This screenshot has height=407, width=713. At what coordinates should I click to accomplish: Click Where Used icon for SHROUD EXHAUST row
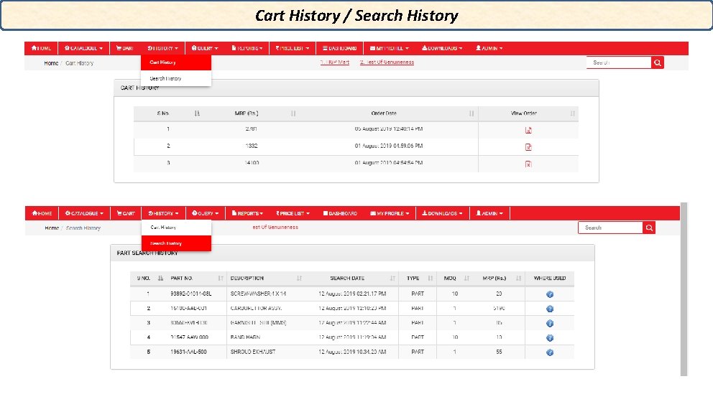[x=550, y=352]
